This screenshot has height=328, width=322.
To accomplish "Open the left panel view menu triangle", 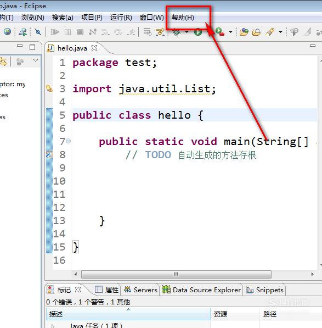I will [x=36, y=60].
